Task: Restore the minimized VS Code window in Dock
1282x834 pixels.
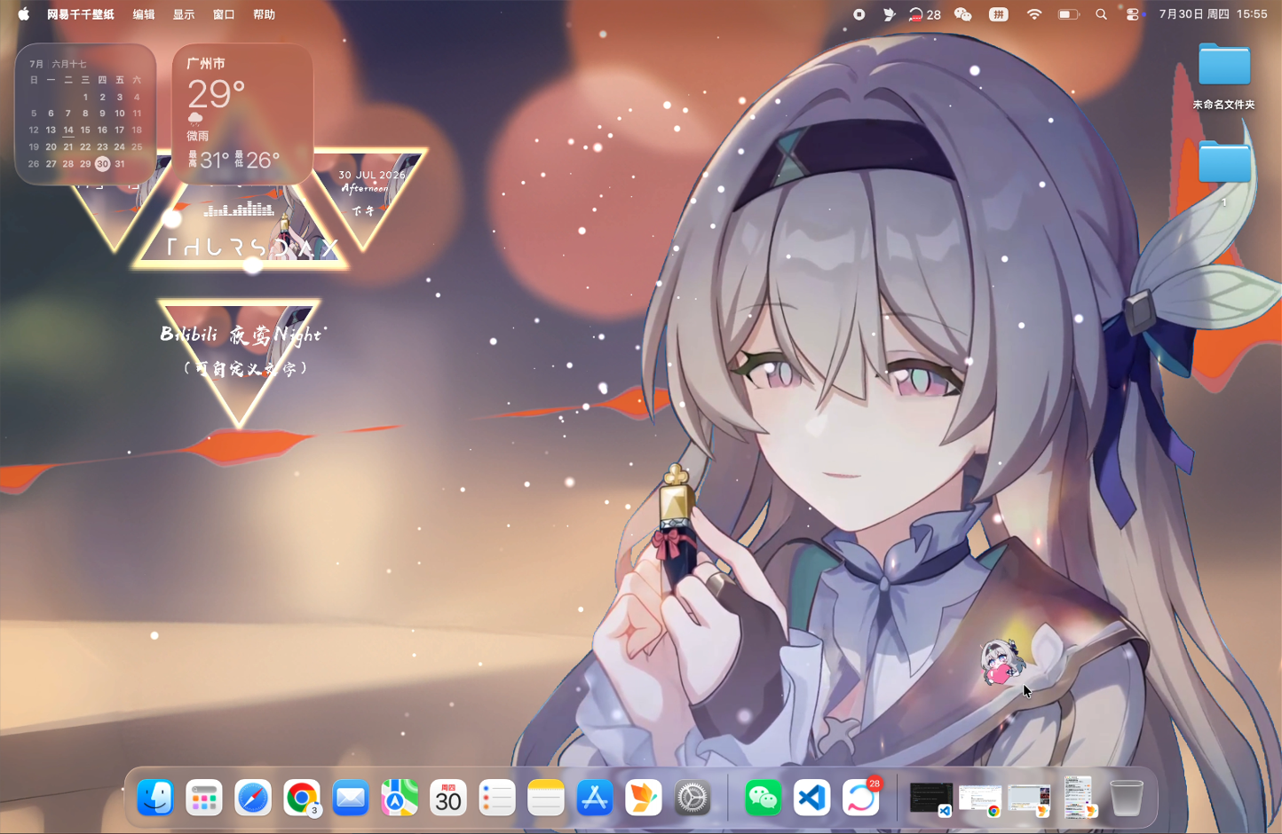Action: point(931,799)
